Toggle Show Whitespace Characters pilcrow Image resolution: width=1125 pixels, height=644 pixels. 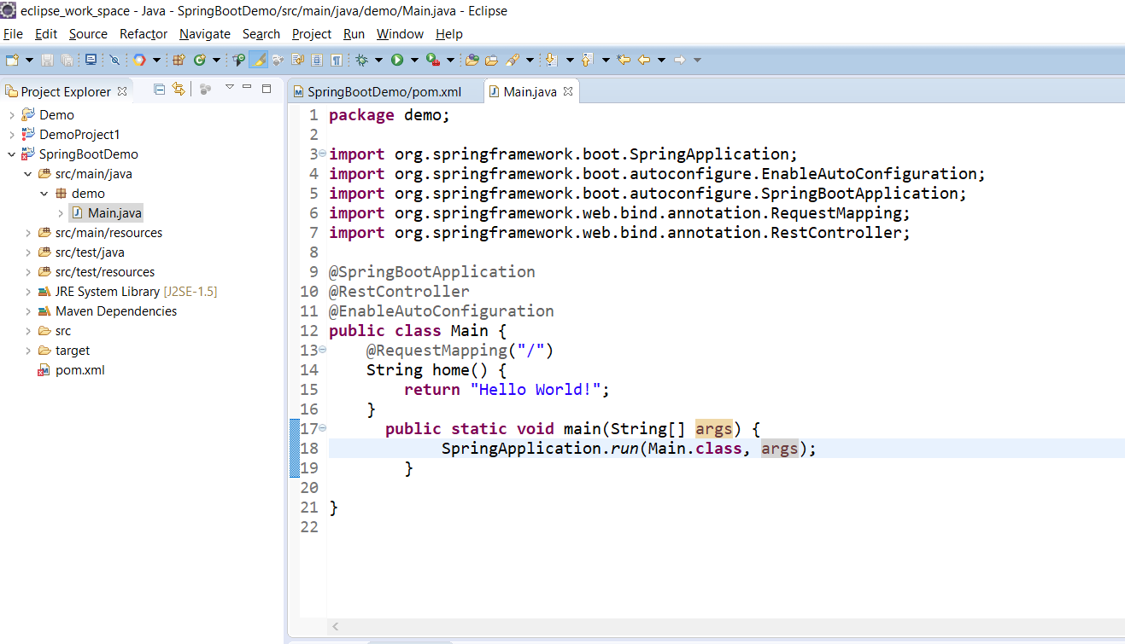337,60
